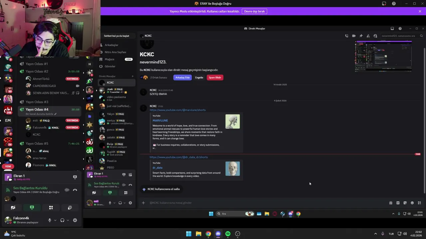The height and width of the screenshot is (239, 426).
Task: Click Arkadaş Ekle button
Action: coord(182,77)
